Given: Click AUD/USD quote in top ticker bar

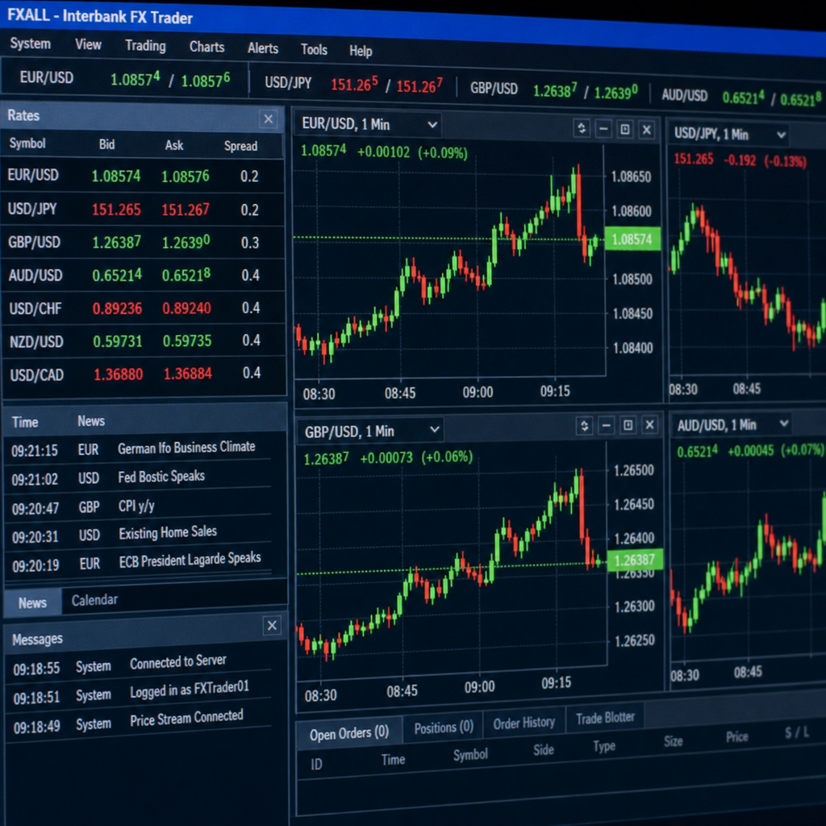Looking at the screenshot, I should pos(742,97).
